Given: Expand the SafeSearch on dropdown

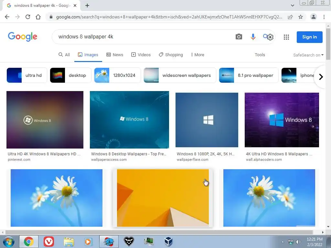Looking at the screenshot, I should (x=308, y=55).
